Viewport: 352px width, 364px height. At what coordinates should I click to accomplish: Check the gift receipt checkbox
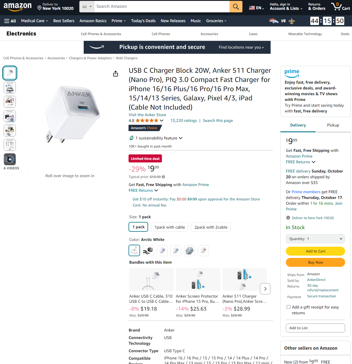tap(288, 307)
